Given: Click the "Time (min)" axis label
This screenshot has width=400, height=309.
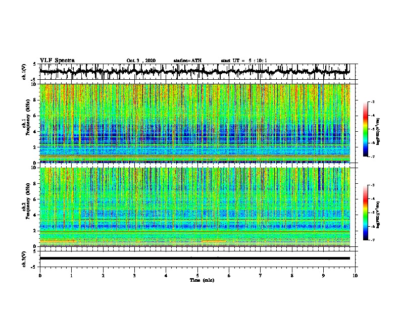Looking at the screenshot, I should (202, 280).
